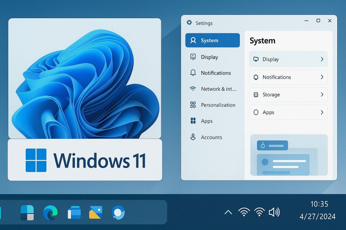Open Microsoft Edge from the taskbar
The height and width of the screenshot is (230, 346).
(50, 213)
